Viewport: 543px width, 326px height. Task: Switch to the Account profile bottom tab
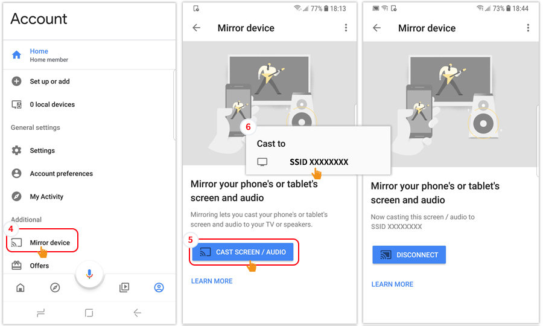tap(159, 287)
